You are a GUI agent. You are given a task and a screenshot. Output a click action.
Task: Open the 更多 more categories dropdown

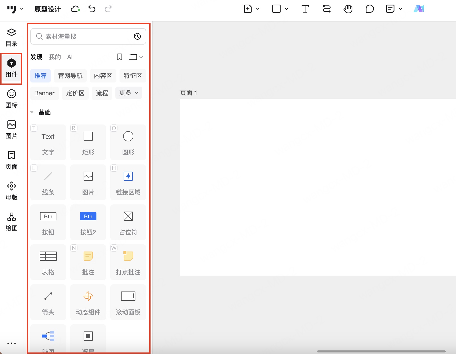click(129, 93)
